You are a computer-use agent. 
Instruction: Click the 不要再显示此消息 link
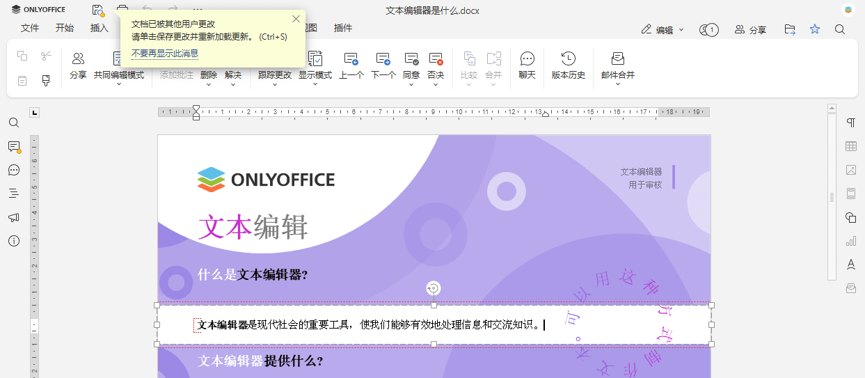pyautogui.click(x=165, y=54)
